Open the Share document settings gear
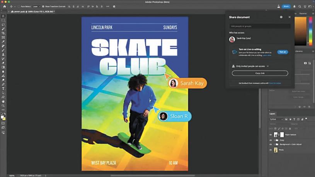315x177 pixels. point(281,17)
